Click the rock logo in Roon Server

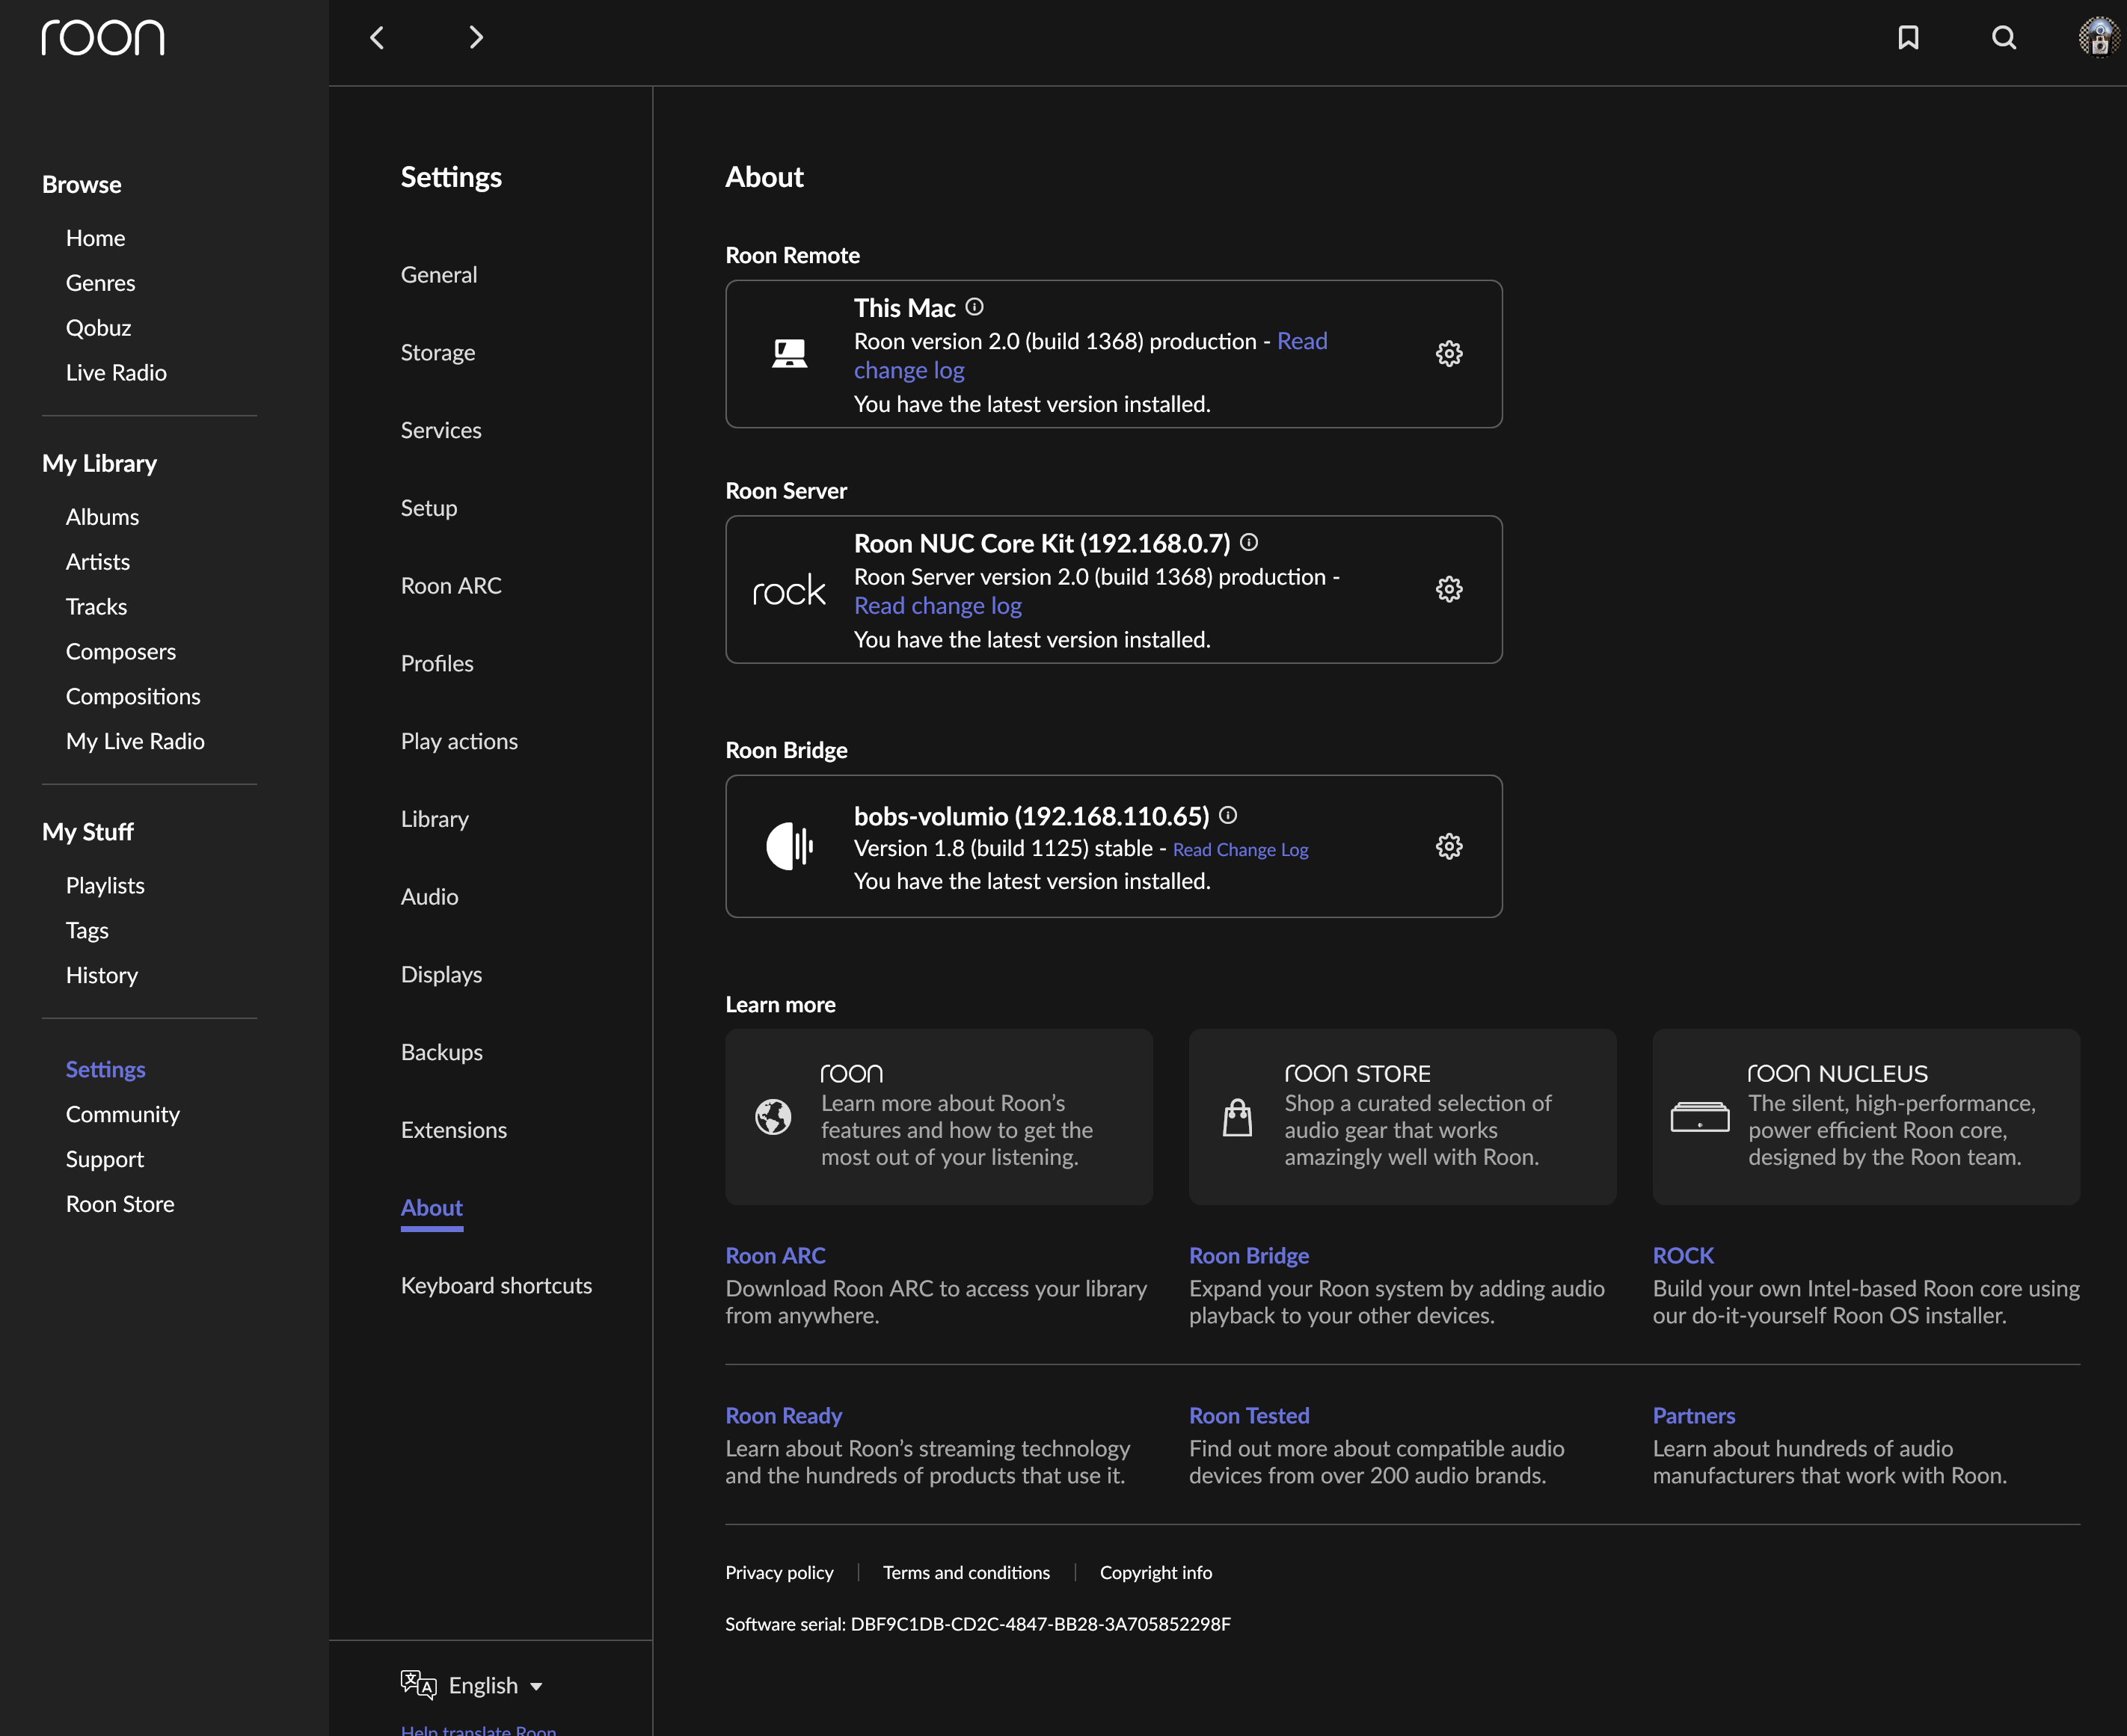[x=789, y=591]
